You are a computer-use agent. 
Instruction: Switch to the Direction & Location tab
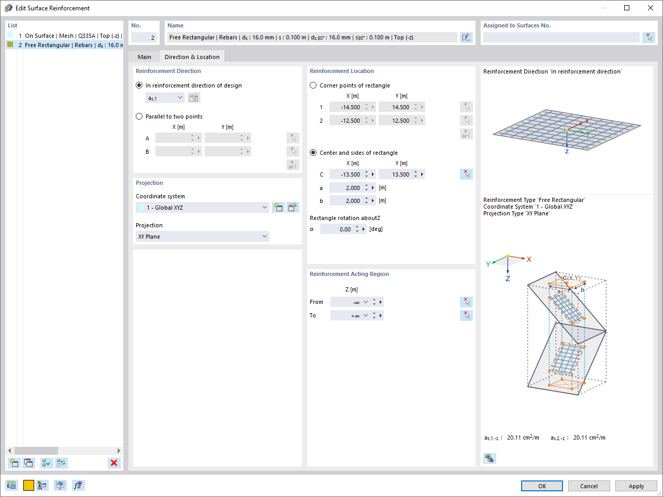click(x=192, y=57)
